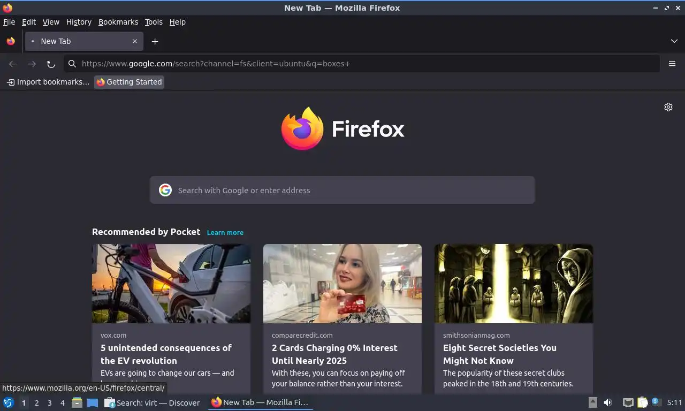Image resolution: width=685 pixels, height=411 pixels.
Task: Open the Edit menu
Action: click(29, 22)
